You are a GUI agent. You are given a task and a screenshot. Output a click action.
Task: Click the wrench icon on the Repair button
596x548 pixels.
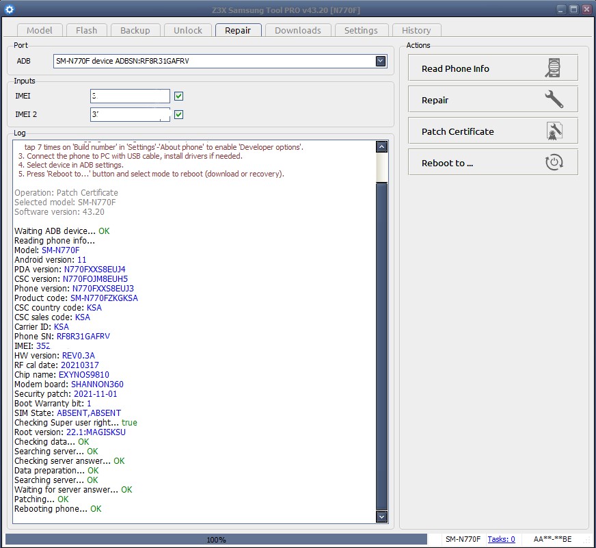[554, 99]
